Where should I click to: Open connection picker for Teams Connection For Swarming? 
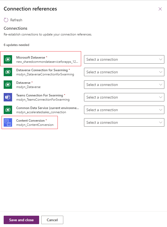click(124, 97)
